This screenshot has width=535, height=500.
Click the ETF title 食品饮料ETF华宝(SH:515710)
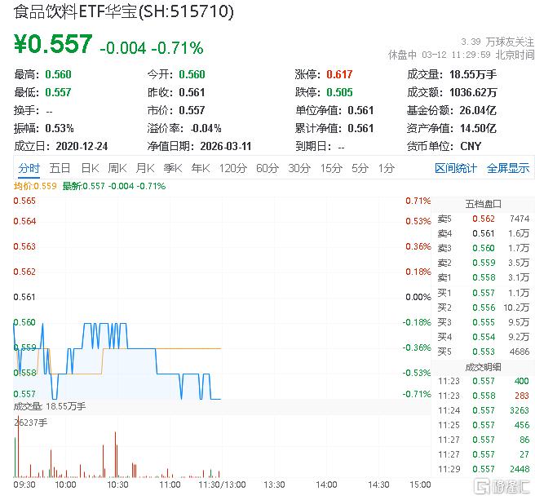pyautogui.click(x=124, y=11)
